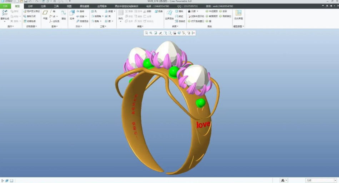Switch to the 模型 (Model) tab
Screen dimensions: 339x183
17,6
